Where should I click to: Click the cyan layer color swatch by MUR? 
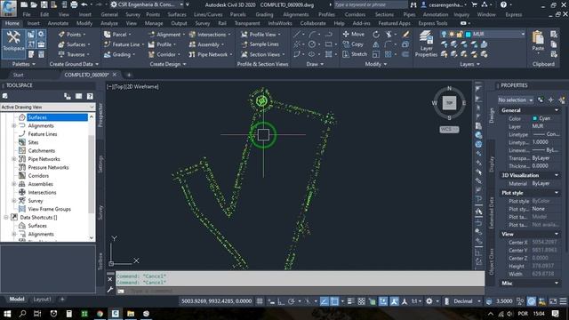point(469,34)
